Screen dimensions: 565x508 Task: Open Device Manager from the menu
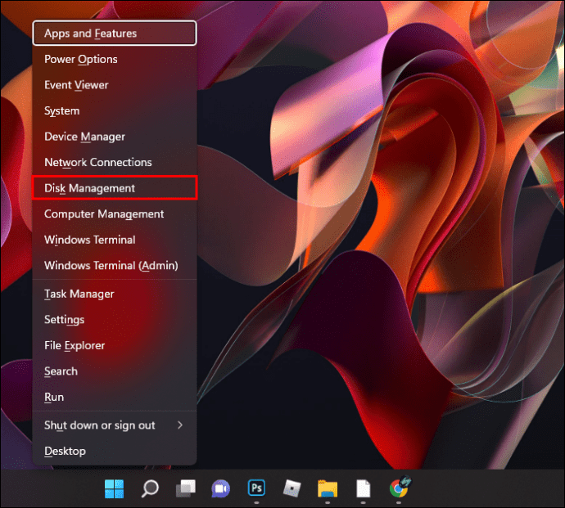coord(115,137)
